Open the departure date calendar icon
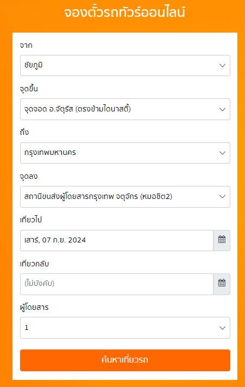Viewport: 245px width, 387px height. [222, 240]
